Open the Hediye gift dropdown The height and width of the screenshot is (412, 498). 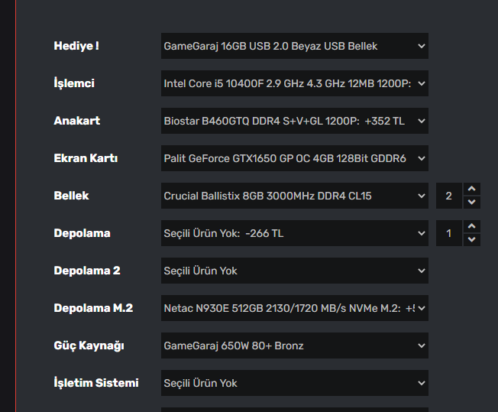294,46
